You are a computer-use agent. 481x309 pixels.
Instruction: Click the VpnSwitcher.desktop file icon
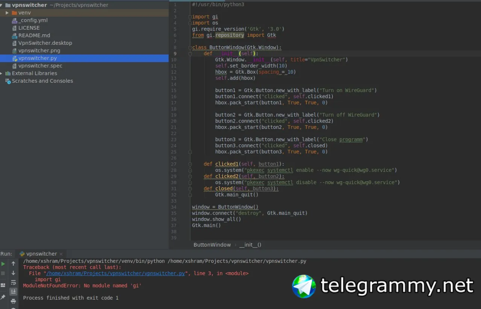[x=15, y=43]
